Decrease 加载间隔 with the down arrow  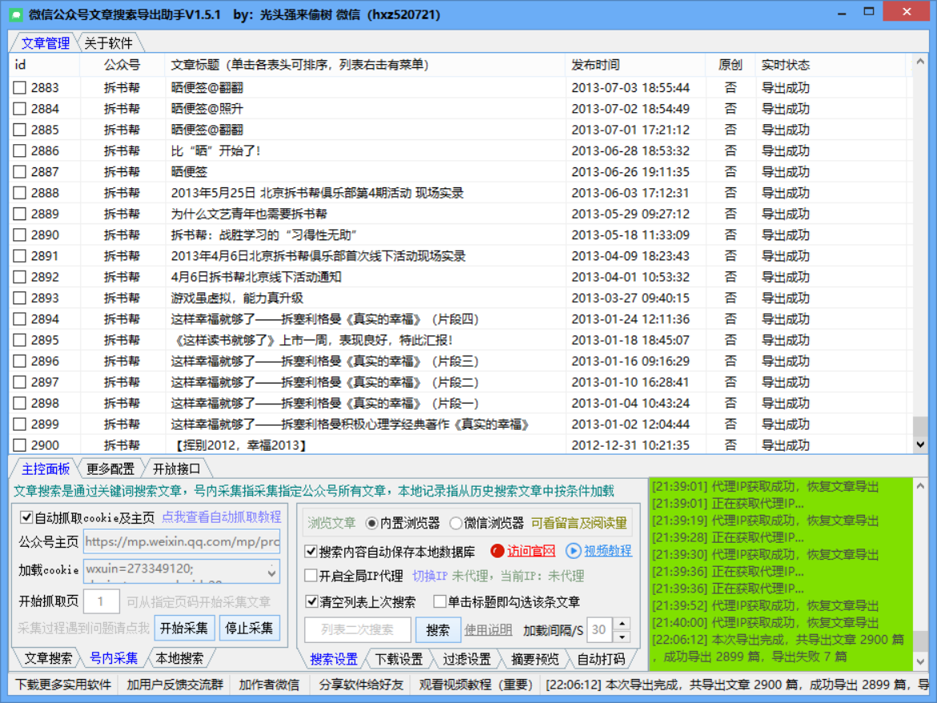click(x=622, y=636)
